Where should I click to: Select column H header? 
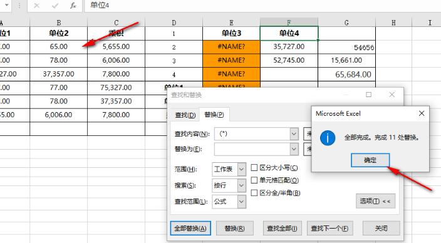coord(393,23)
